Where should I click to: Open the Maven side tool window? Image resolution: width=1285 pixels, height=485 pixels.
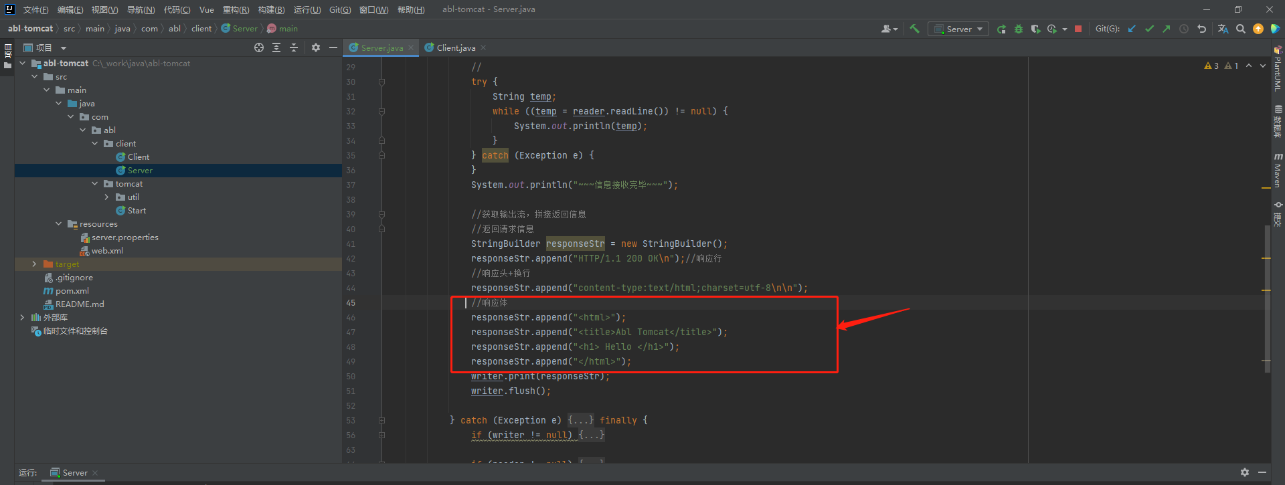tap(1278, 170)
